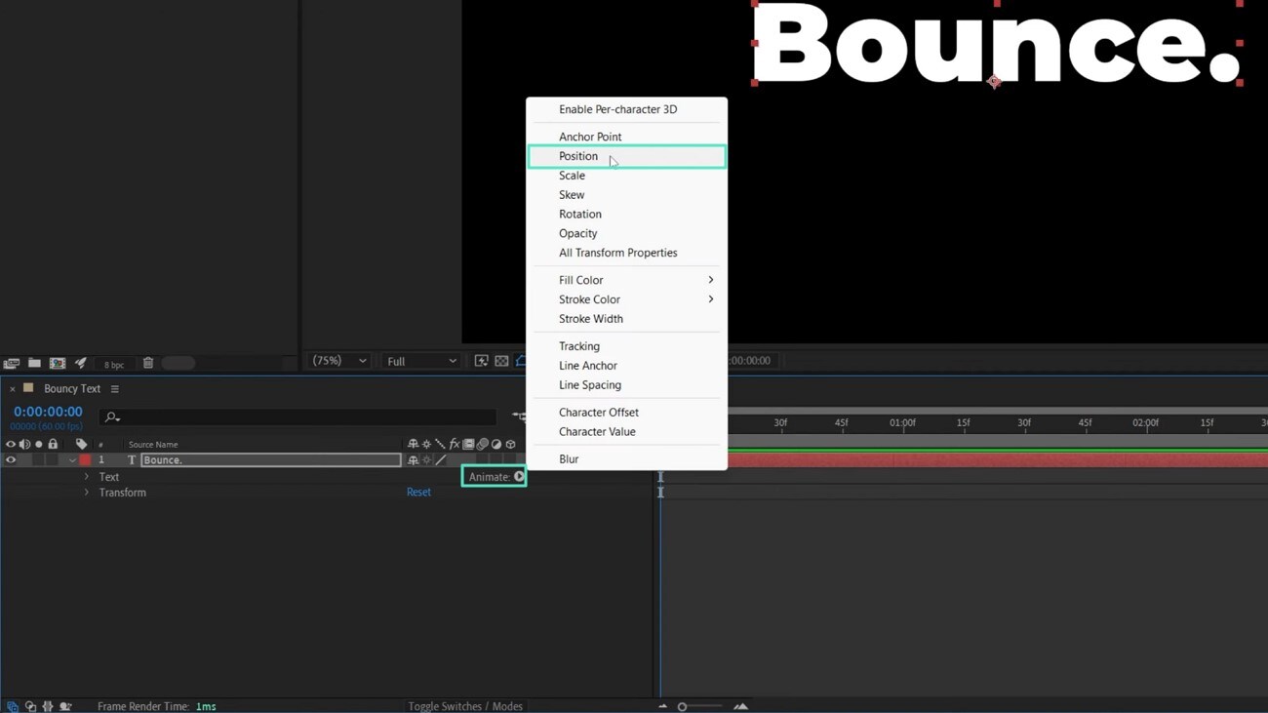This screenshot has height=713, width=1268.
Task: Open Bouncy Text panel menu
Action: coord(115,389)
